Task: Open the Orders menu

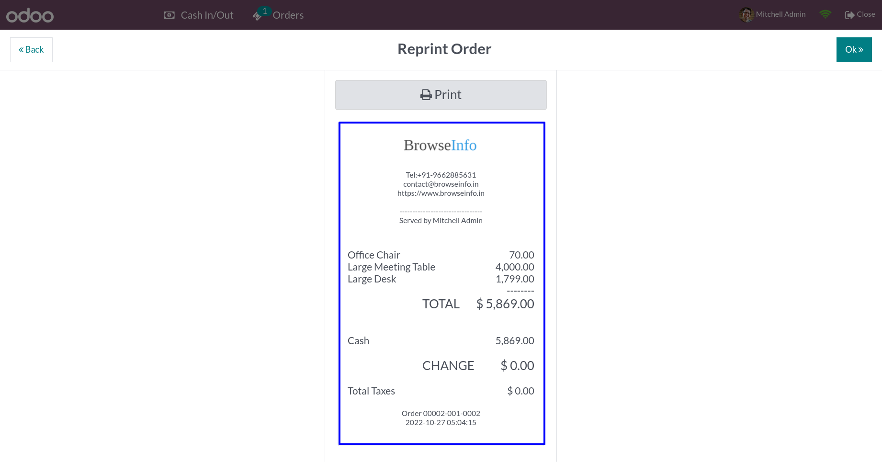Action: pos(278,15)
